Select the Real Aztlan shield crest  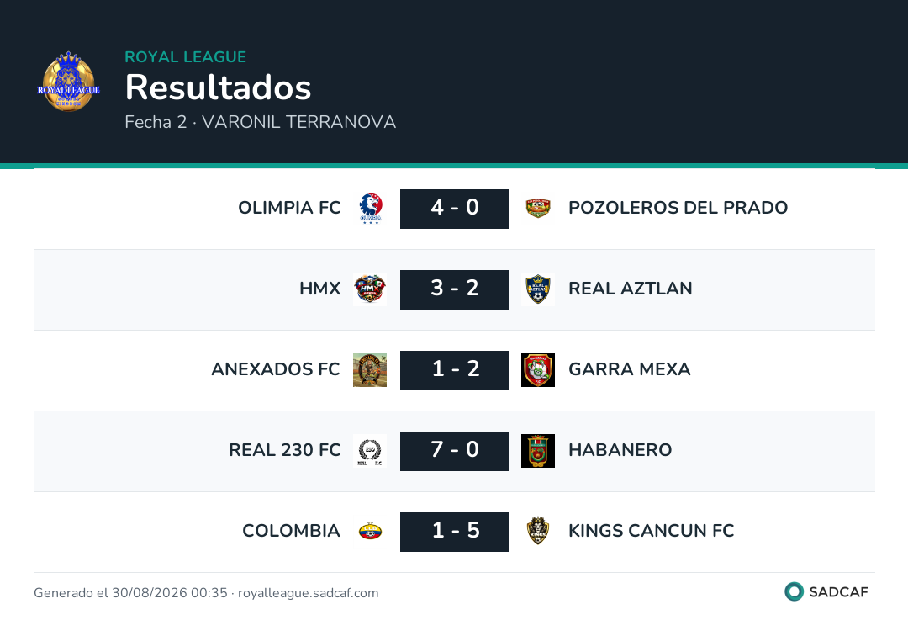(x=538, y=289)
